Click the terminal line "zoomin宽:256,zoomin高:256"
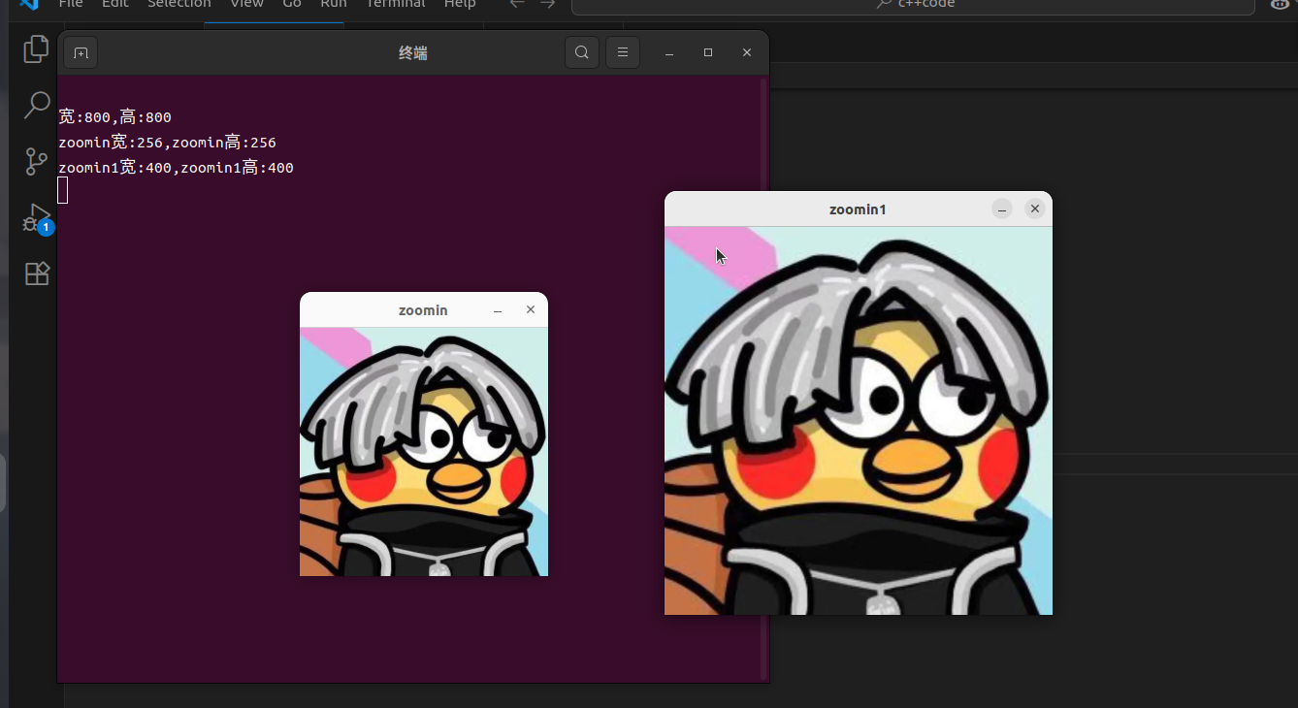The image size is (1298, 708). 167,143
